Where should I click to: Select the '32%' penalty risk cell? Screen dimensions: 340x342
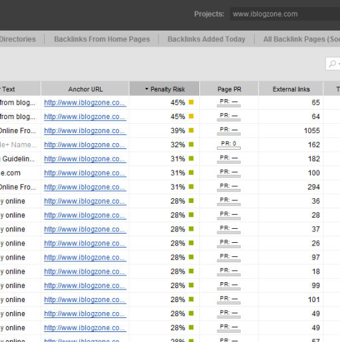pyautogui.click(x=178, y=145)
